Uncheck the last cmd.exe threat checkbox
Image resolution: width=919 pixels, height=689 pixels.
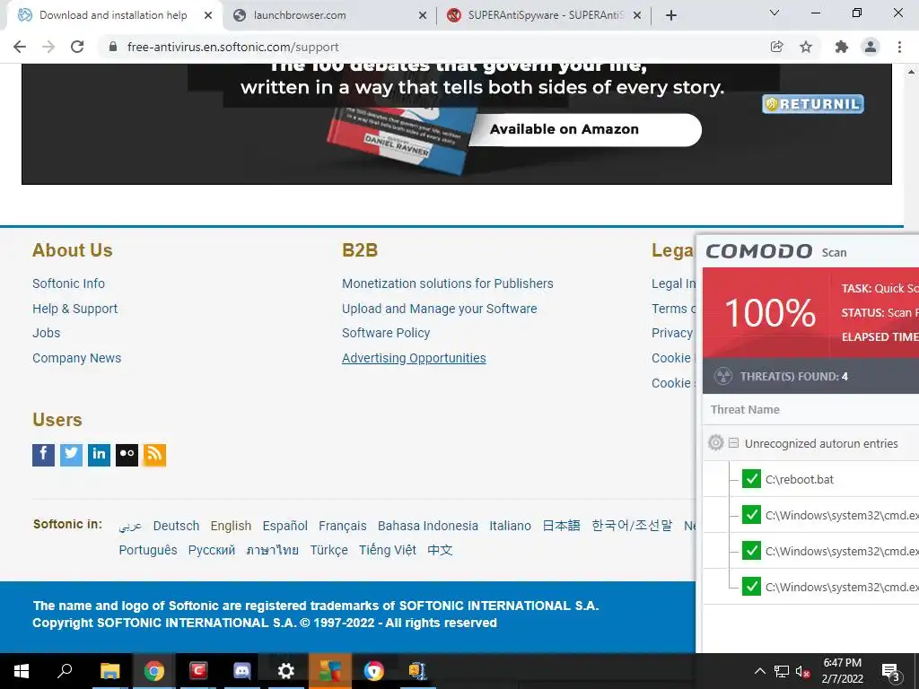751,587
